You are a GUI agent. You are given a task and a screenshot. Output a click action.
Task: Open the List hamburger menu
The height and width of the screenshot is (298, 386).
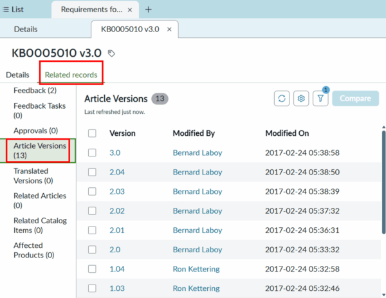[6, 10]
